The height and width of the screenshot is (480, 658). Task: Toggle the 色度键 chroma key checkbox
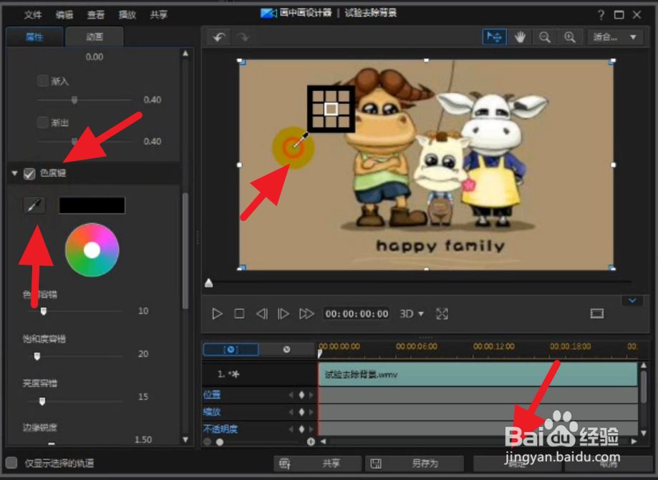(x=29, y=174)
